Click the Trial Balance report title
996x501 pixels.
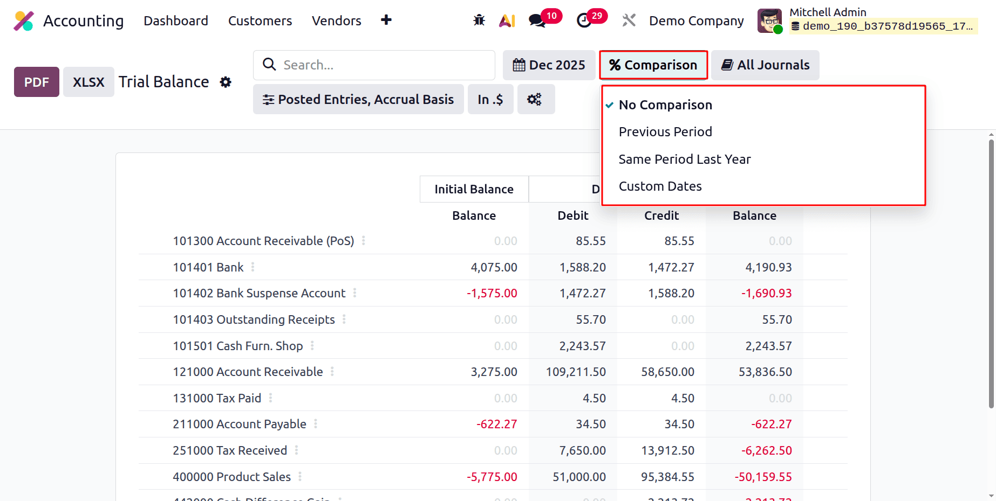(x=163, y=82)
